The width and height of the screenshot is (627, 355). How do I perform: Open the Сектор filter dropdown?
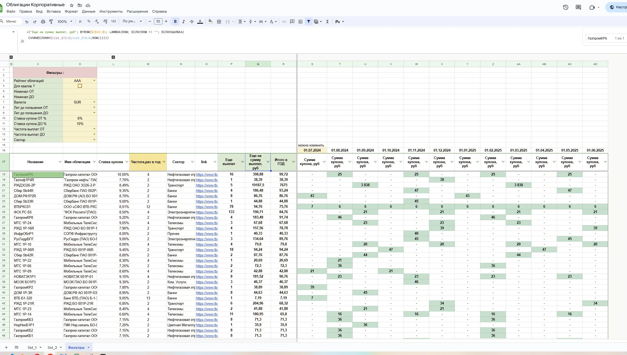pos(94,140)
